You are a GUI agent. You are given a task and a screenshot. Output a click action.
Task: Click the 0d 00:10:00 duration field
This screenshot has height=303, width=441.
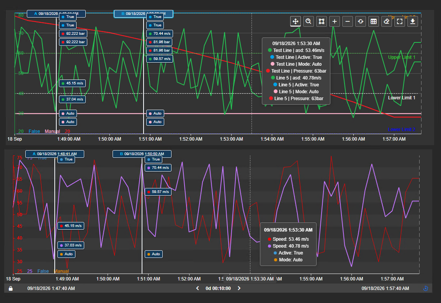coord(218,288)
